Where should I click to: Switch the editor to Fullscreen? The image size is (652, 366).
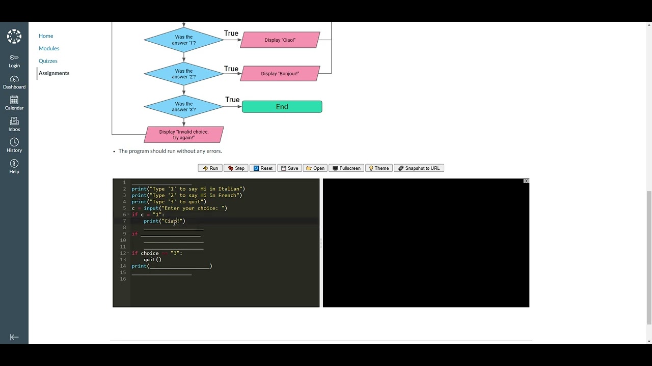click(346, 168)
